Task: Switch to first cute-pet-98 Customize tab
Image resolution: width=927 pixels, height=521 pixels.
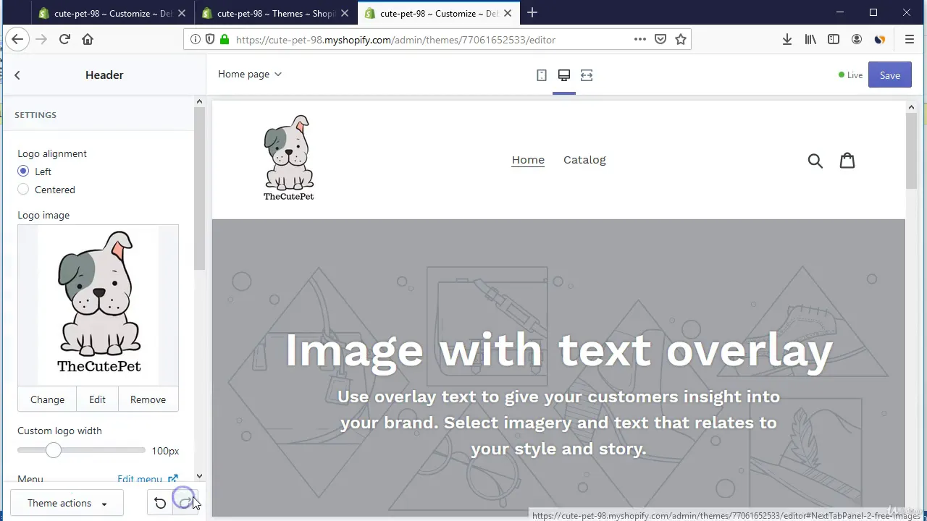Action: [x=112, y=13]
